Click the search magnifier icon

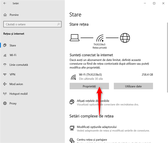pyautogui.click(x=59, y=25)
